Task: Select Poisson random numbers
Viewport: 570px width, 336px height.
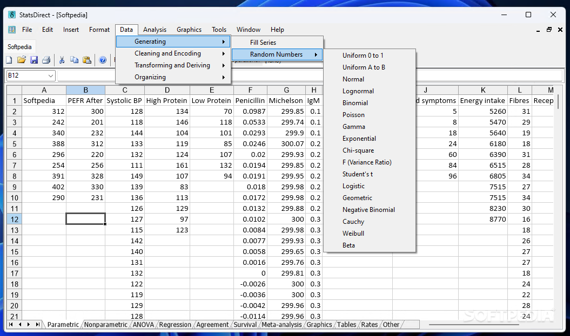Action: [x=370, y=115]
